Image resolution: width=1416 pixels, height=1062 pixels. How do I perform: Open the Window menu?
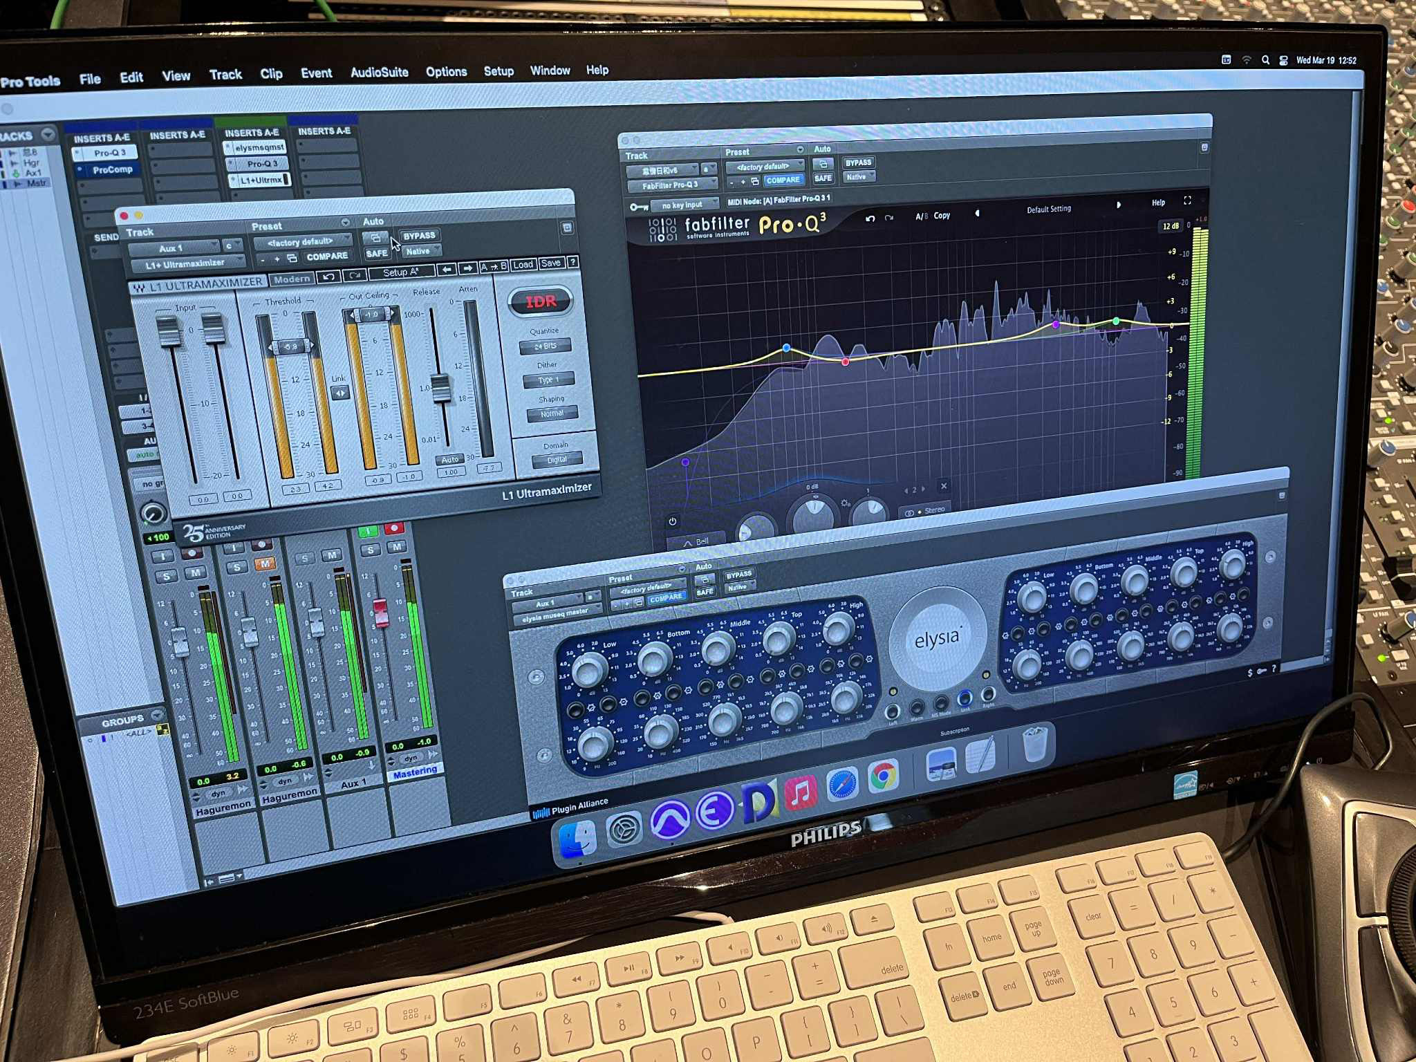pyautogui.click(x=550, y=70)
